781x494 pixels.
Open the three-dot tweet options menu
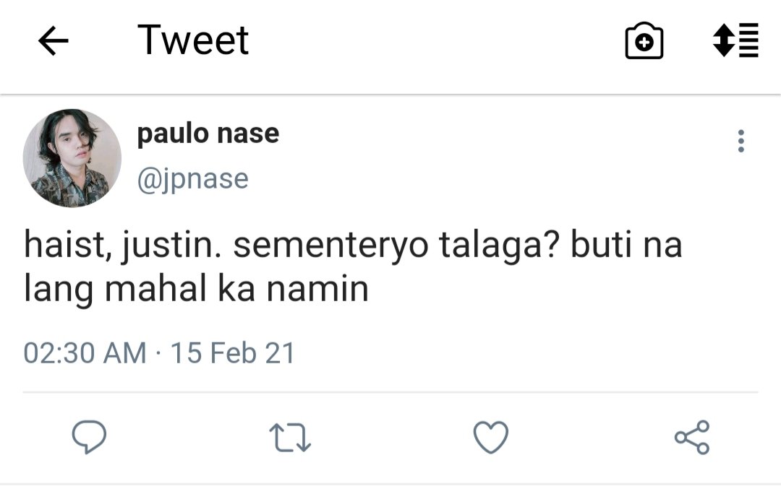[x=741, y=142]
